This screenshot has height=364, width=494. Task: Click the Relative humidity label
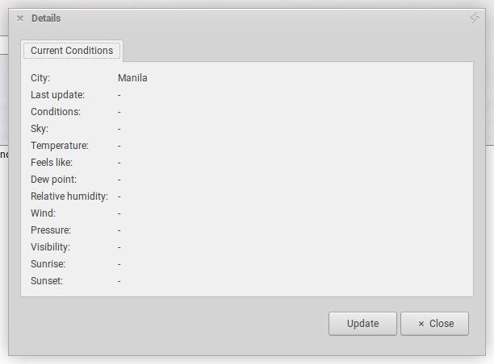click(69, 196)
